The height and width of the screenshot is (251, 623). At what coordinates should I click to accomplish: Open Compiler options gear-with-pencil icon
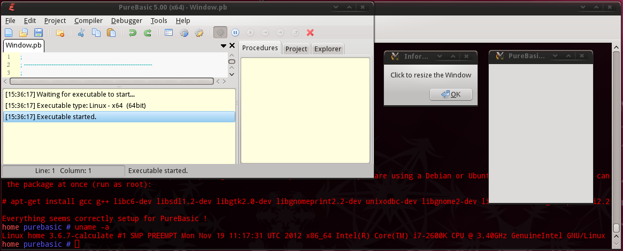[198, 33]
